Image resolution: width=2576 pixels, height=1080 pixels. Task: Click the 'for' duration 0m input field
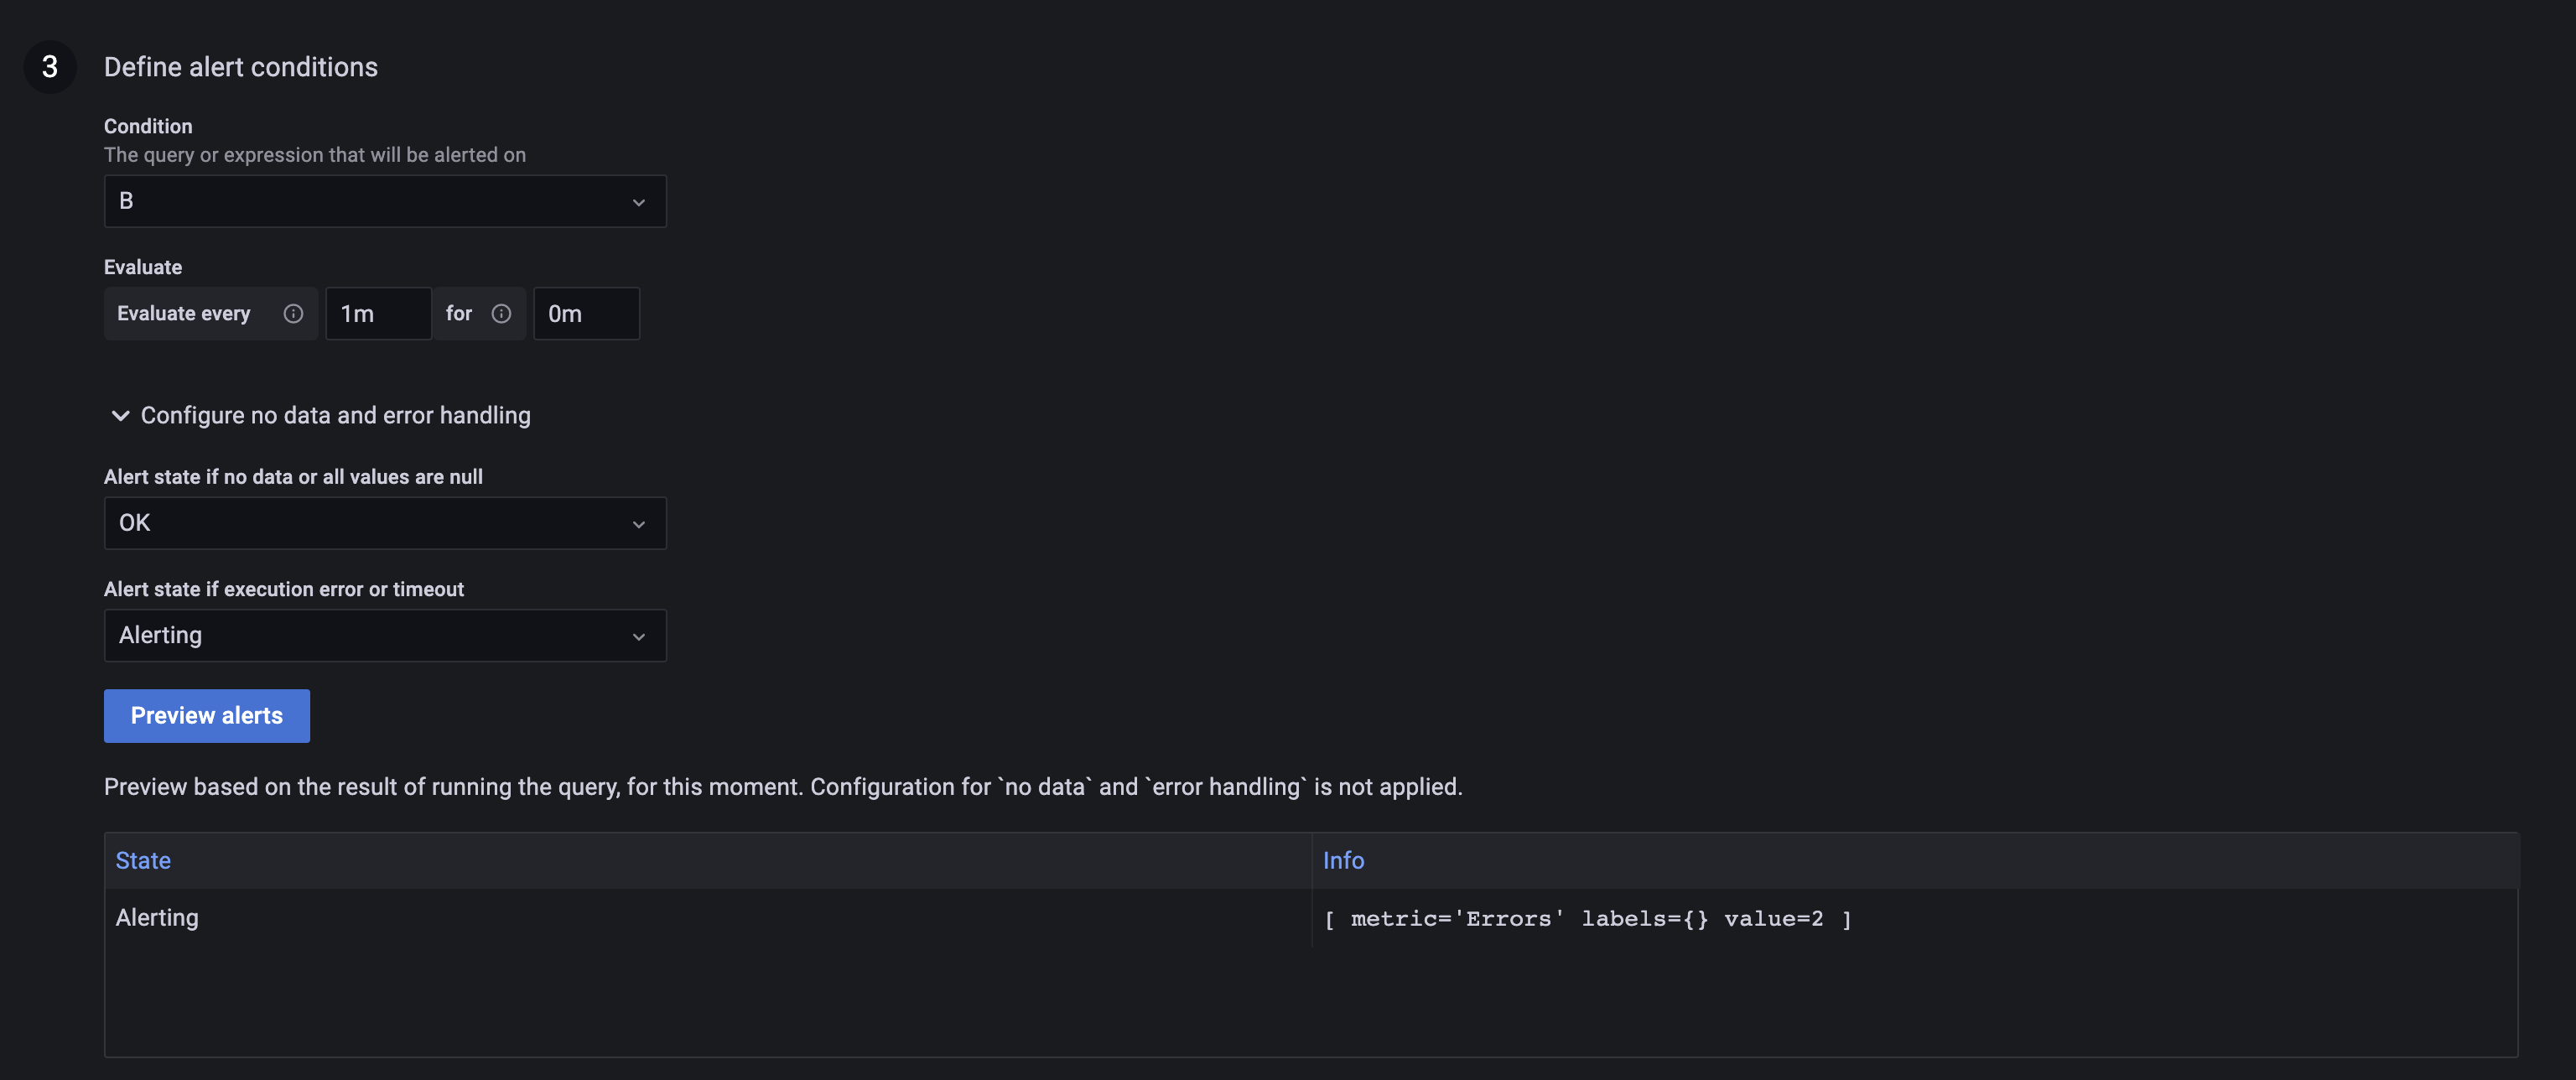point(586,314)
